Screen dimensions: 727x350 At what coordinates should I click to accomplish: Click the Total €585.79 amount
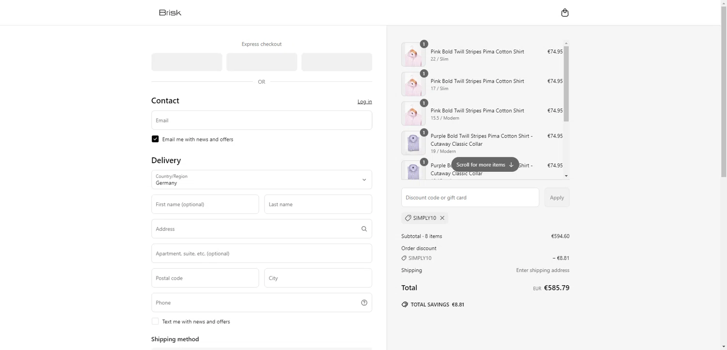(556, 288)
